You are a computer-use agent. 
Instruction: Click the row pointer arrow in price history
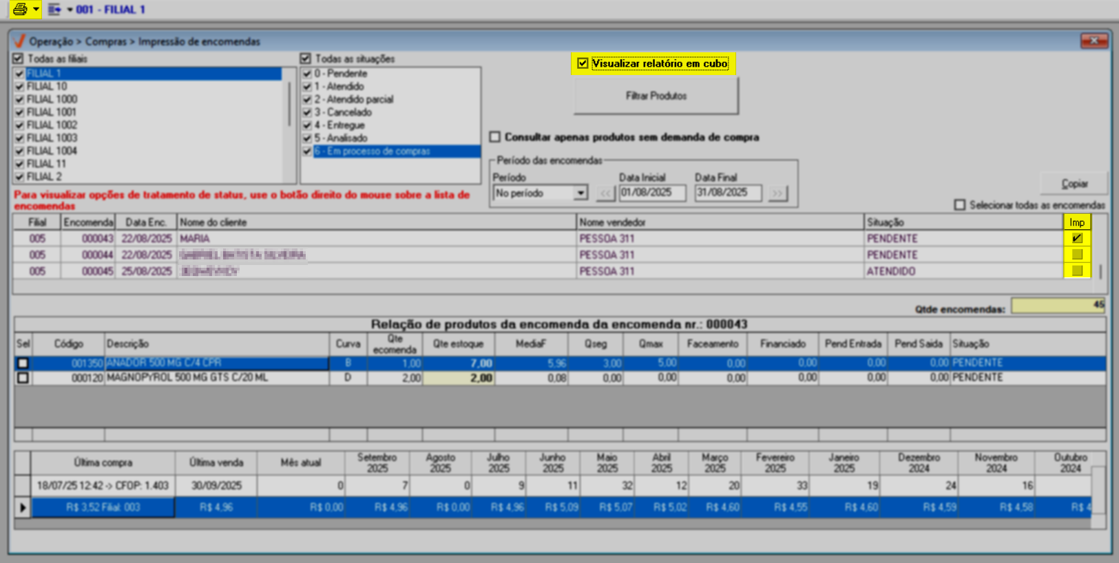[23, 507]
